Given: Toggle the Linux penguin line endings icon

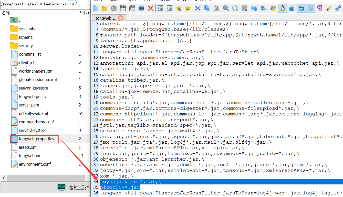Looking at the screenshot, I should [282, 8].
